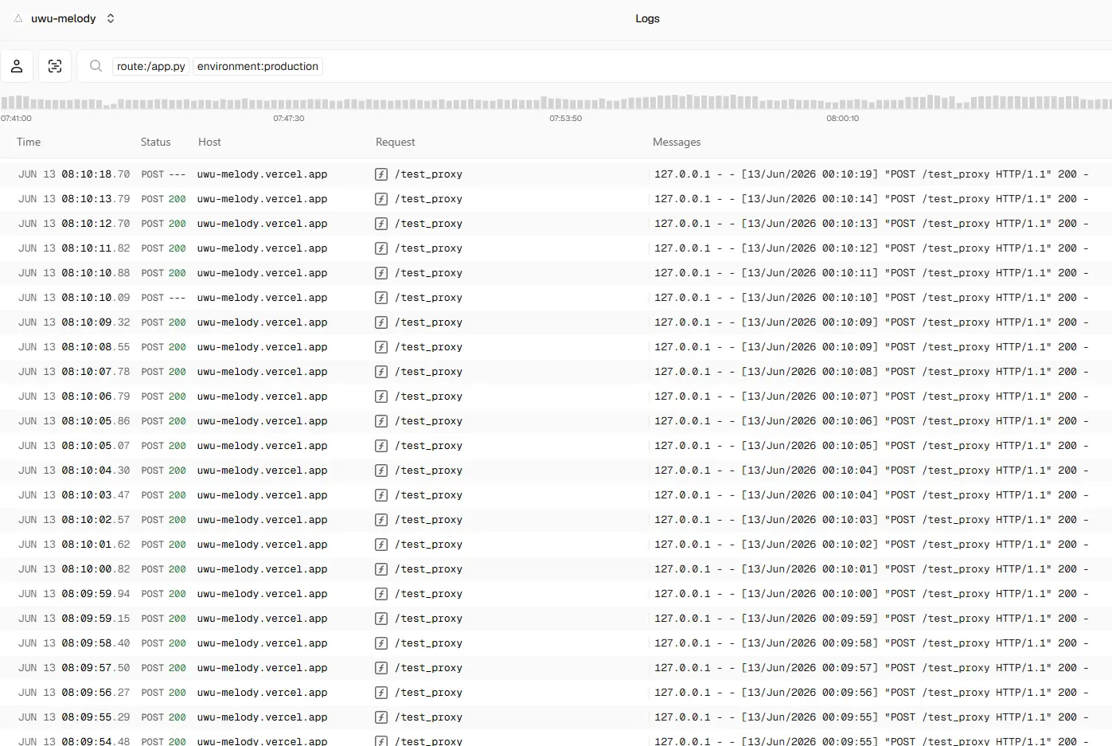
Task: Click the message stamped 00:09:56
Action: pyautogui.click(x=871, y=693)
